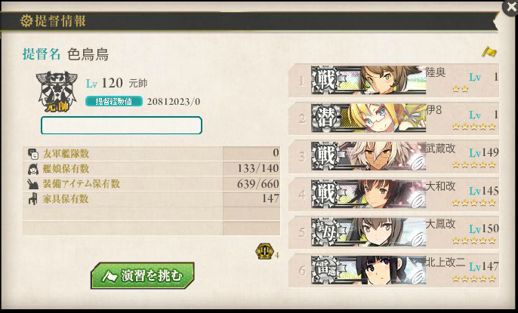Image resolution: width=518 pixels, height=313 pixels.
Task: Select 大鳳改 armored carrier type badge
Action: [325, 232]
